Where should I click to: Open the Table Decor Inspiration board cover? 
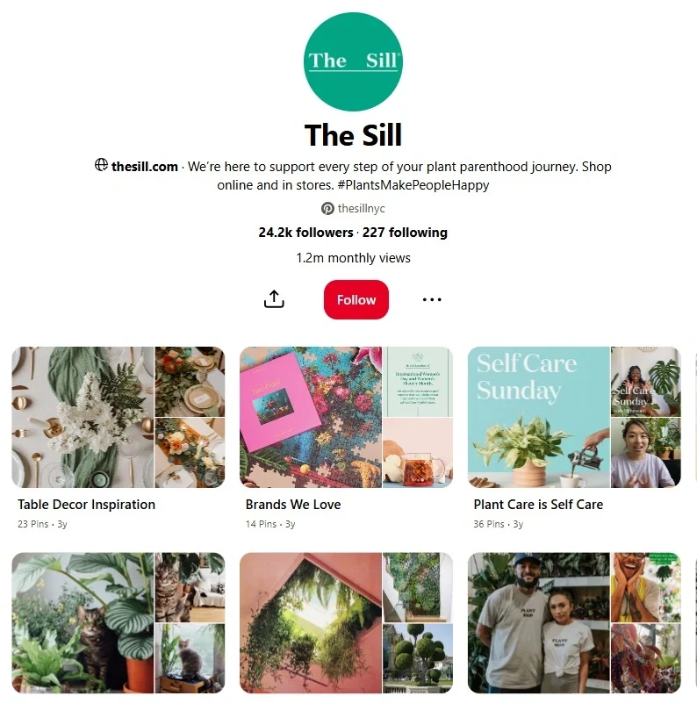click(x=118, y=417)
